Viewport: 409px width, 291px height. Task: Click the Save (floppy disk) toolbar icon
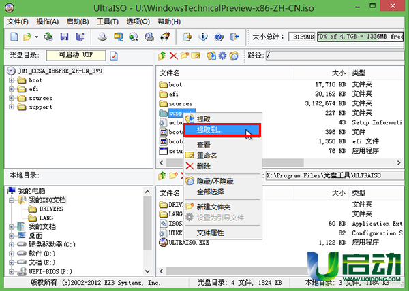64,37
